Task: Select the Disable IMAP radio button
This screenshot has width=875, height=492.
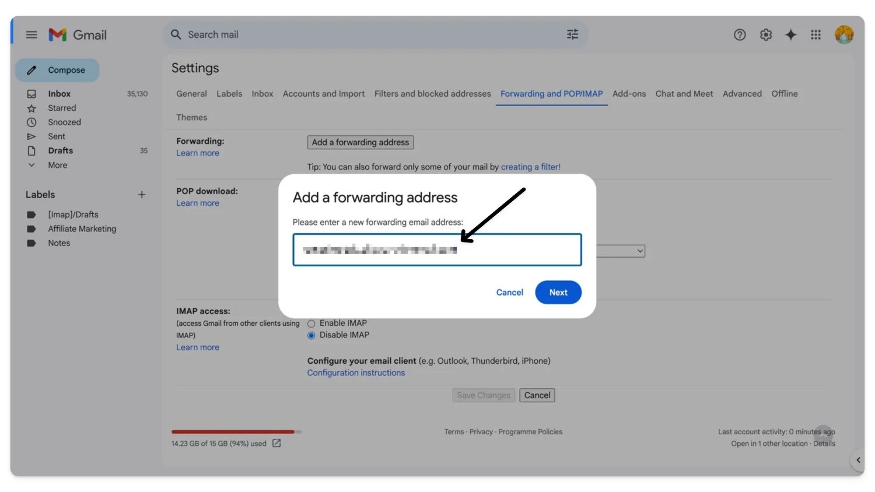Action: [x=311, y=335]
